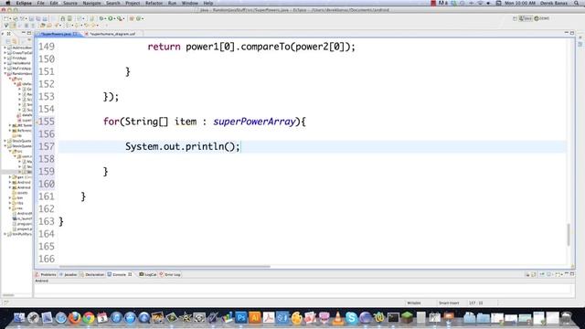Open Google Chrome from the Dock

click(89, 318)
